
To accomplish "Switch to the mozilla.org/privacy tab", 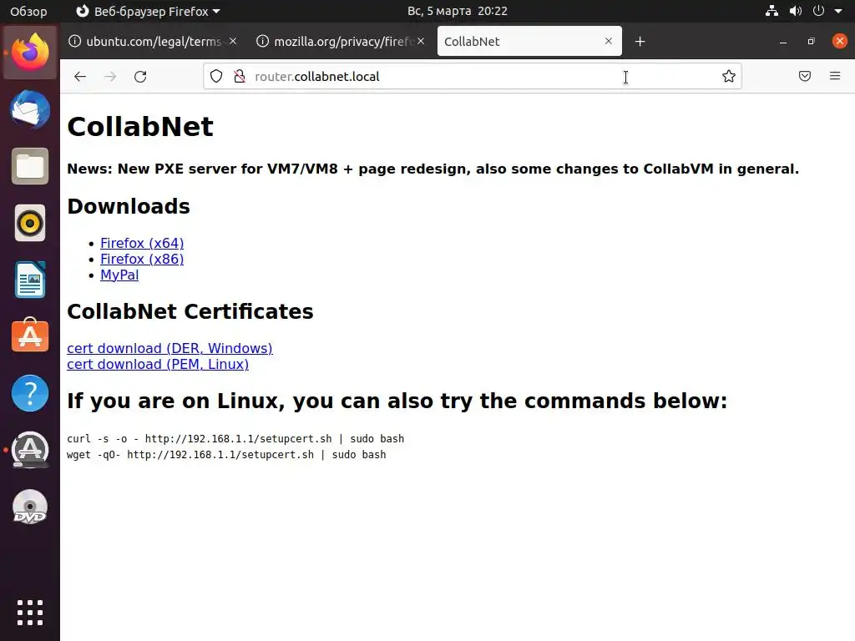I will coord(341,42).
